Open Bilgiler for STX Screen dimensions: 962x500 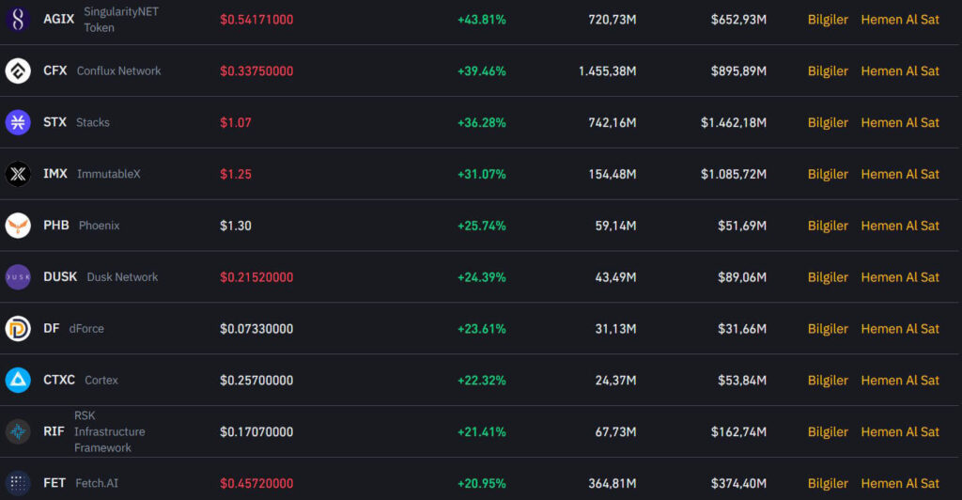828,123
